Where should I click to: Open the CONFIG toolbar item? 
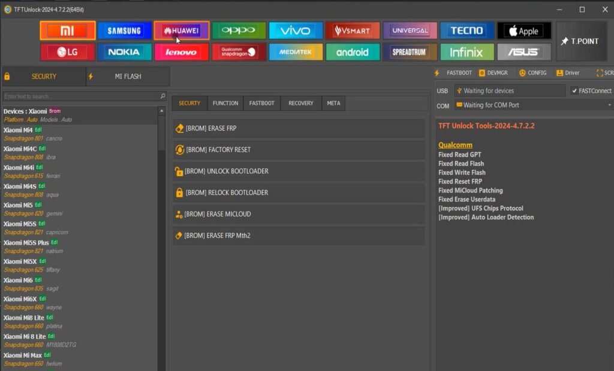click(x=532, y=73)
